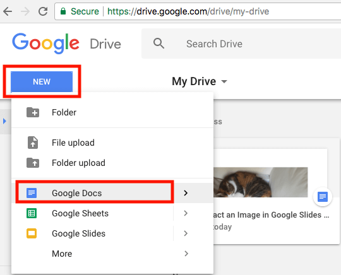Click the Drive title text
The height and width of the screenshot is (275, 341).
[x=105, y=44]
